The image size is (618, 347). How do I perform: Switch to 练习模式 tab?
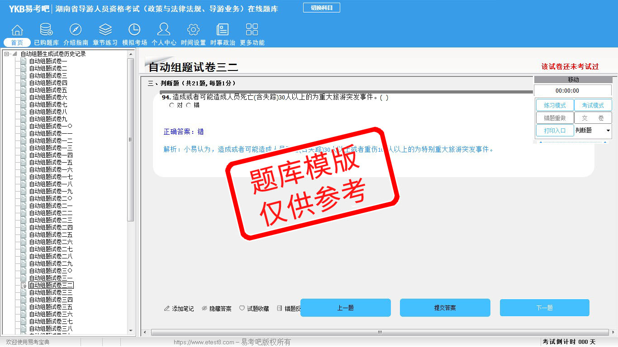pos(555,105)
